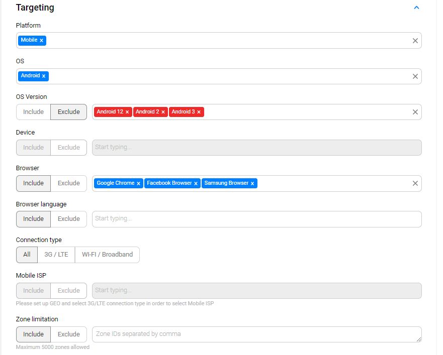Set Browser targeting to Exclude

[68, 183]
